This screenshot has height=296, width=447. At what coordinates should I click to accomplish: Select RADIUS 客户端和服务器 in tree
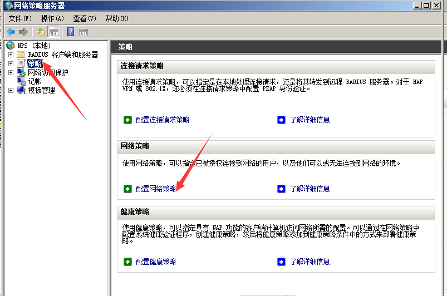pos(63,55)
